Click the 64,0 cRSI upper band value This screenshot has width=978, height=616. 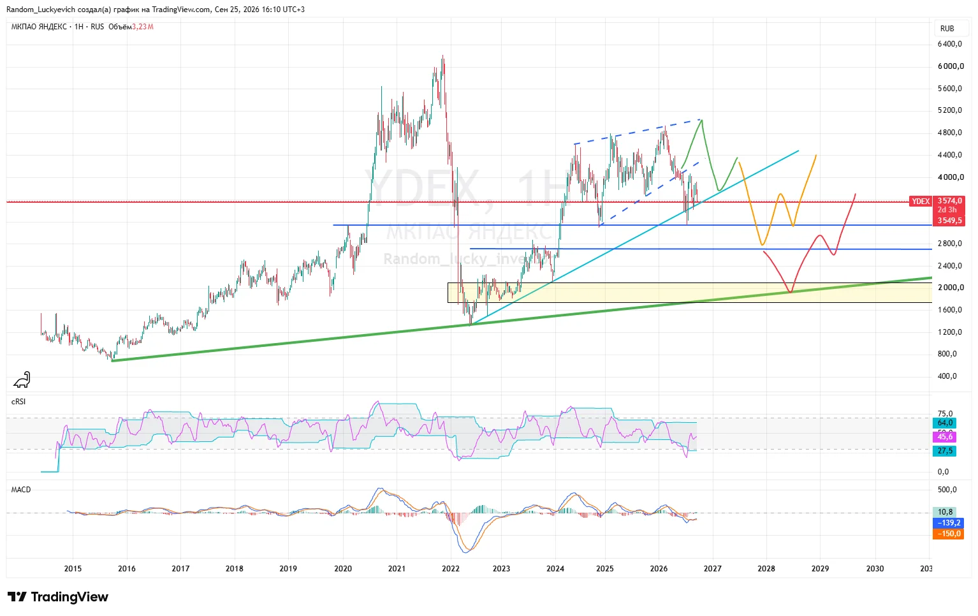(944, 423)
